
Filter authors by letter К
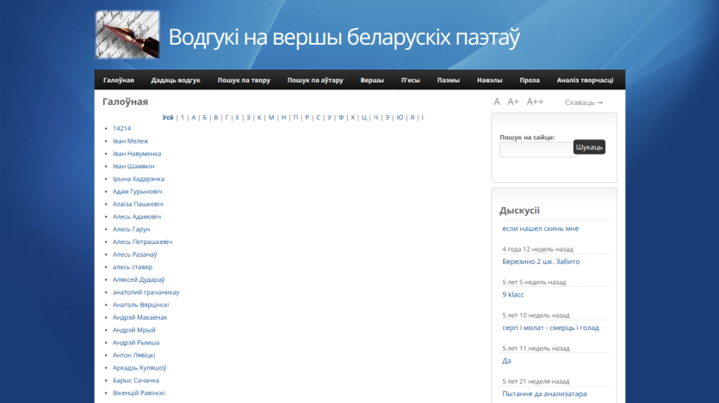(x=259, y=118)
